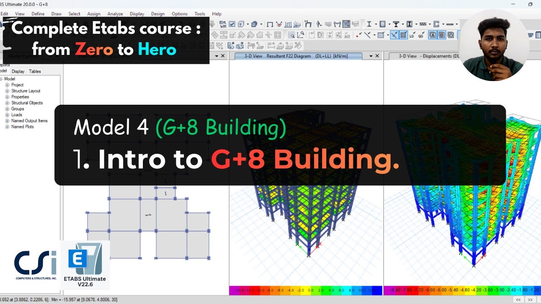The image size is (541, 304).
Task: Click the boxed I-section icon
Action: pyautogui.click(x=409, y=24)
